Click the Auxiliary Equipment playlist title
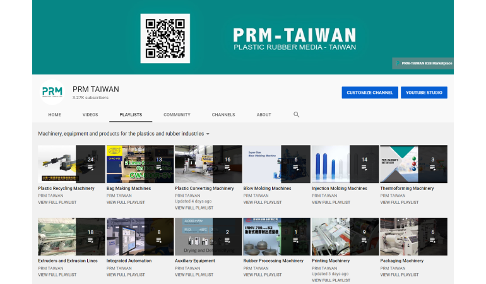The image size is (486, 284). [x=195, y=261]
